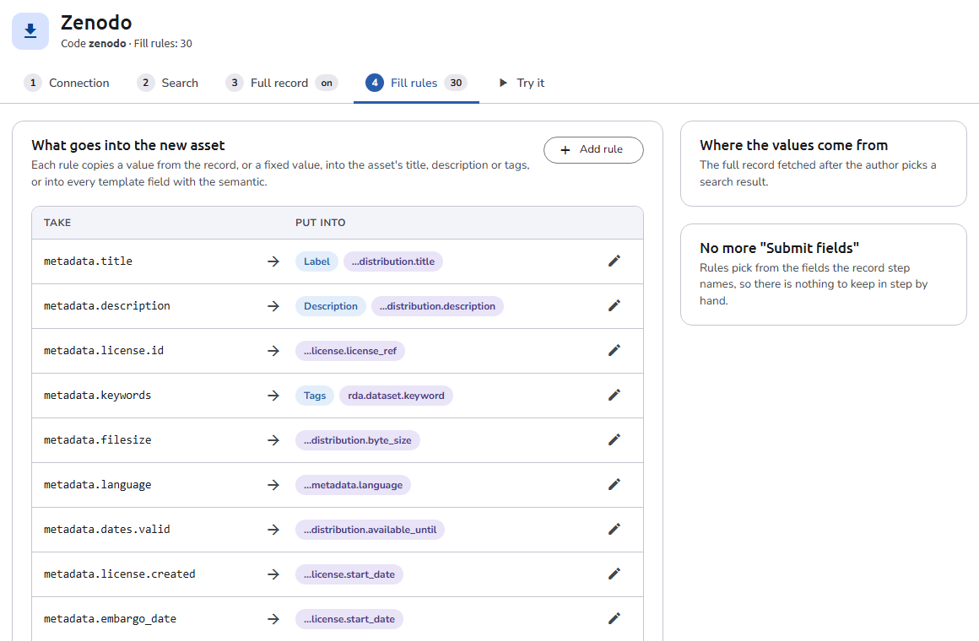Select the Fill rules tab
979x641 pixels.
(x=416, y=83)
